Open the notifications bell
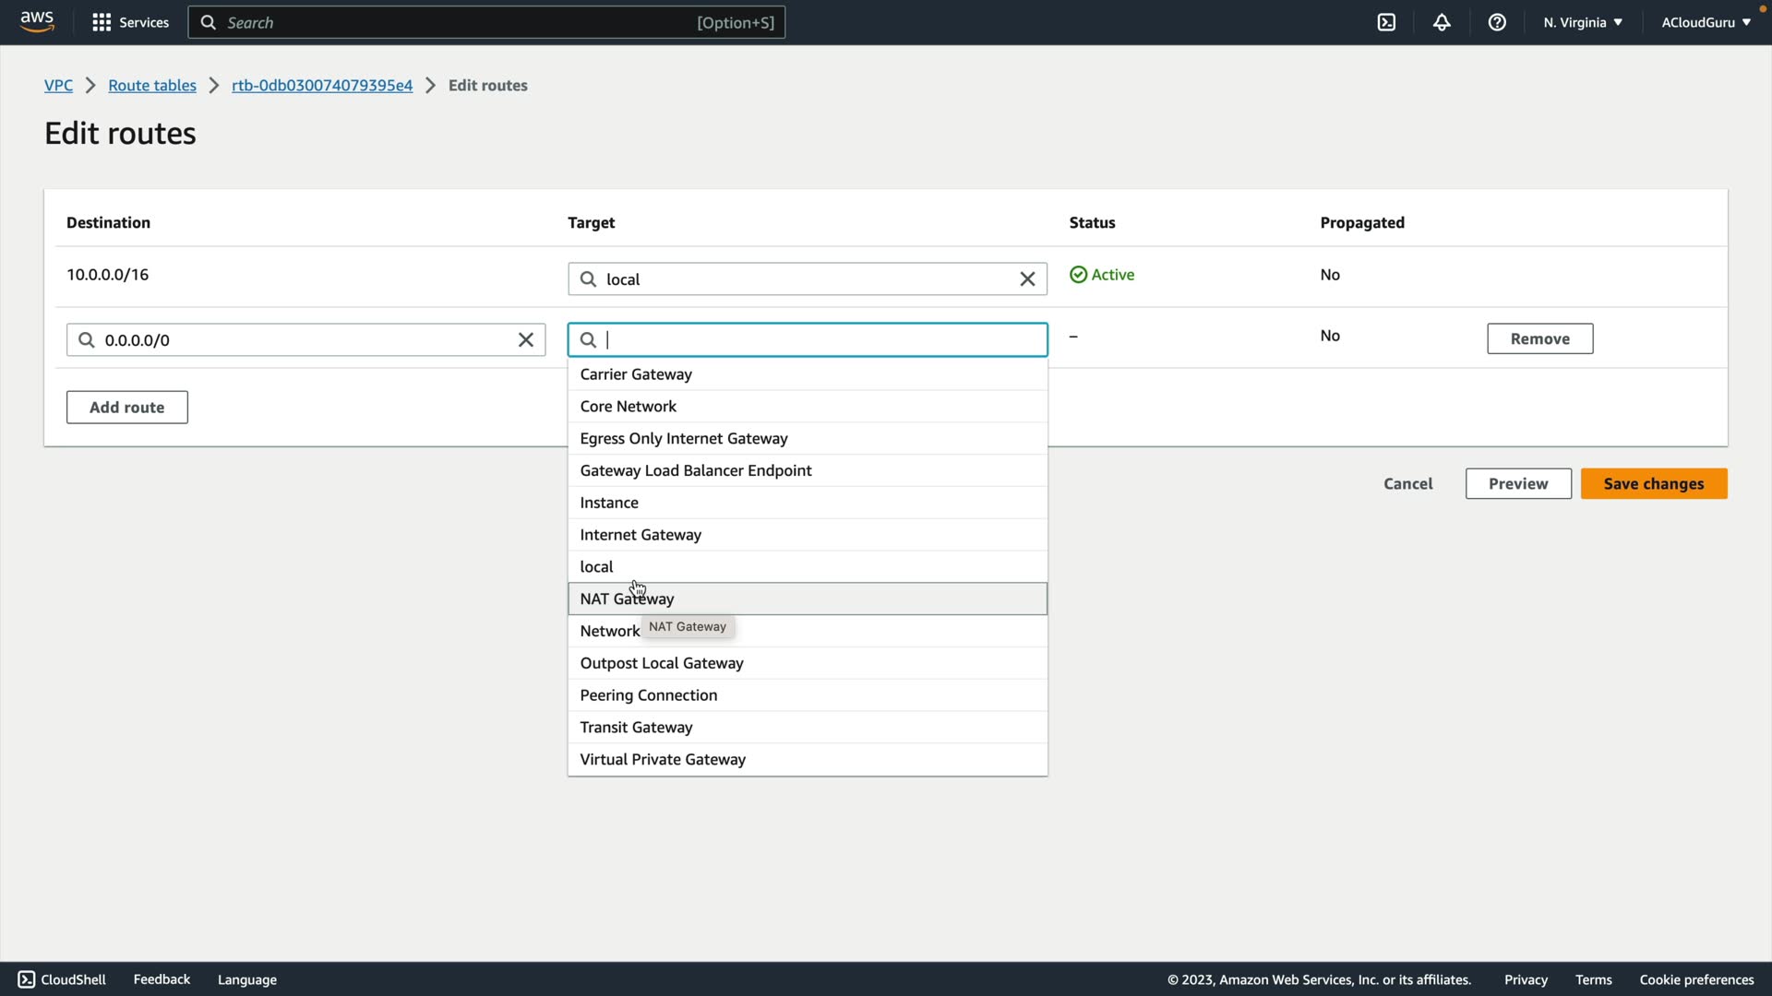 [x=1442, y=22]
